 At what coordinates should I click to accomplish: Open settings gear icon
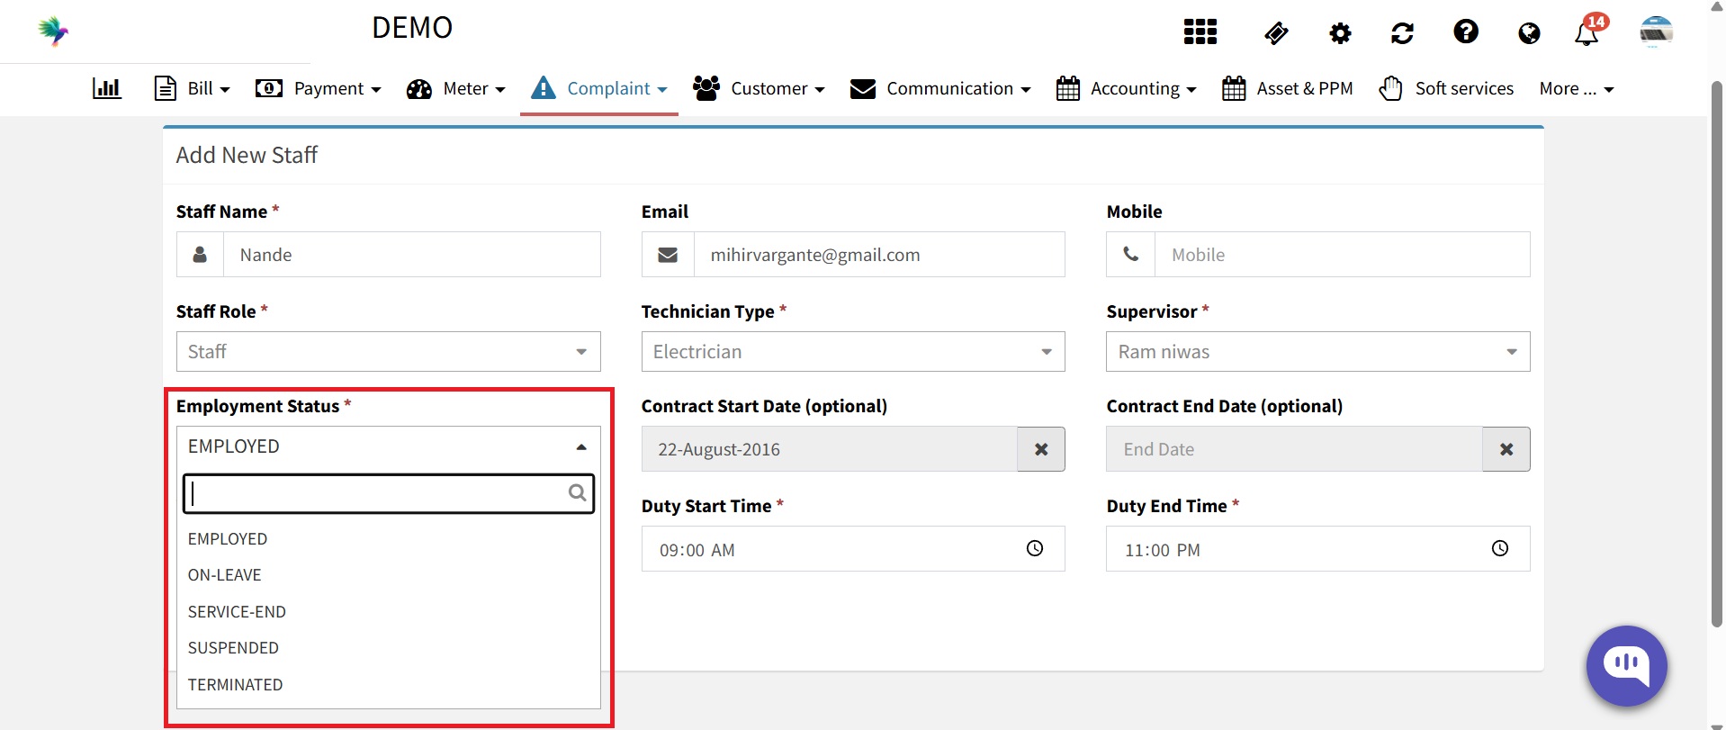click(1340, 33)
